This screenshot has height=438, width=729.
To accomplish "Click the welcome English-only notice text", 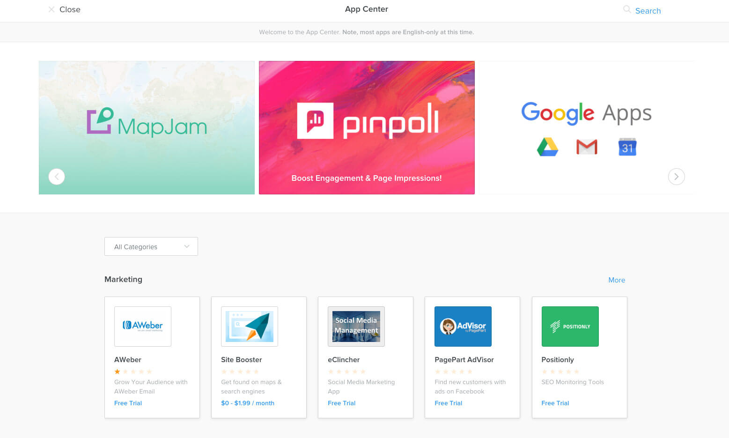I will point(367,32).
